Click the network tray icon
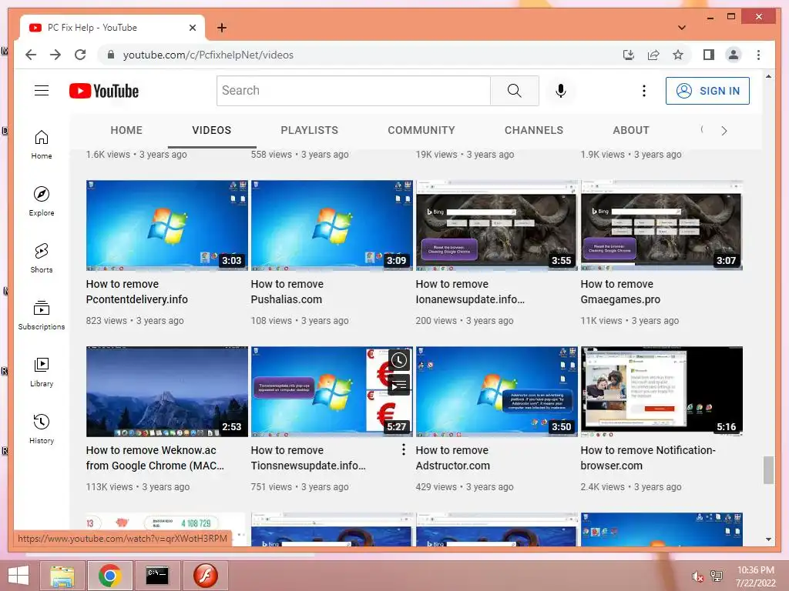789x591 pixels. 716,576
